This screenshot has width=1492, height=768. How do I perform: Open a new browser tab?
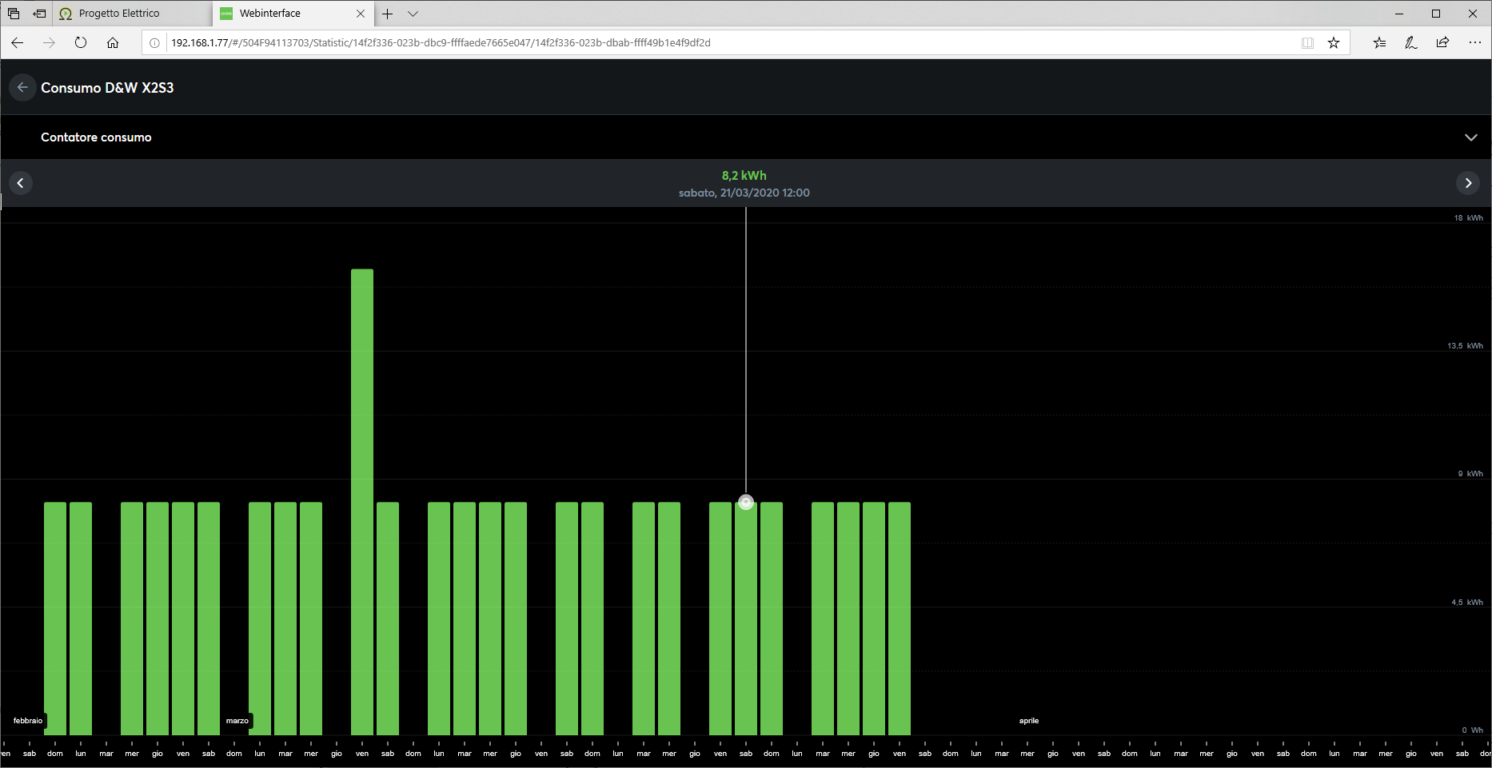click(x=388, y=14)
